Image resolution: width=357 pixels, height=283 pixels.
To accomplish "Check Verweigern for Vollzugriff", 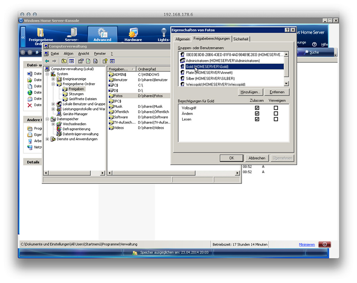I will [276, 108].
